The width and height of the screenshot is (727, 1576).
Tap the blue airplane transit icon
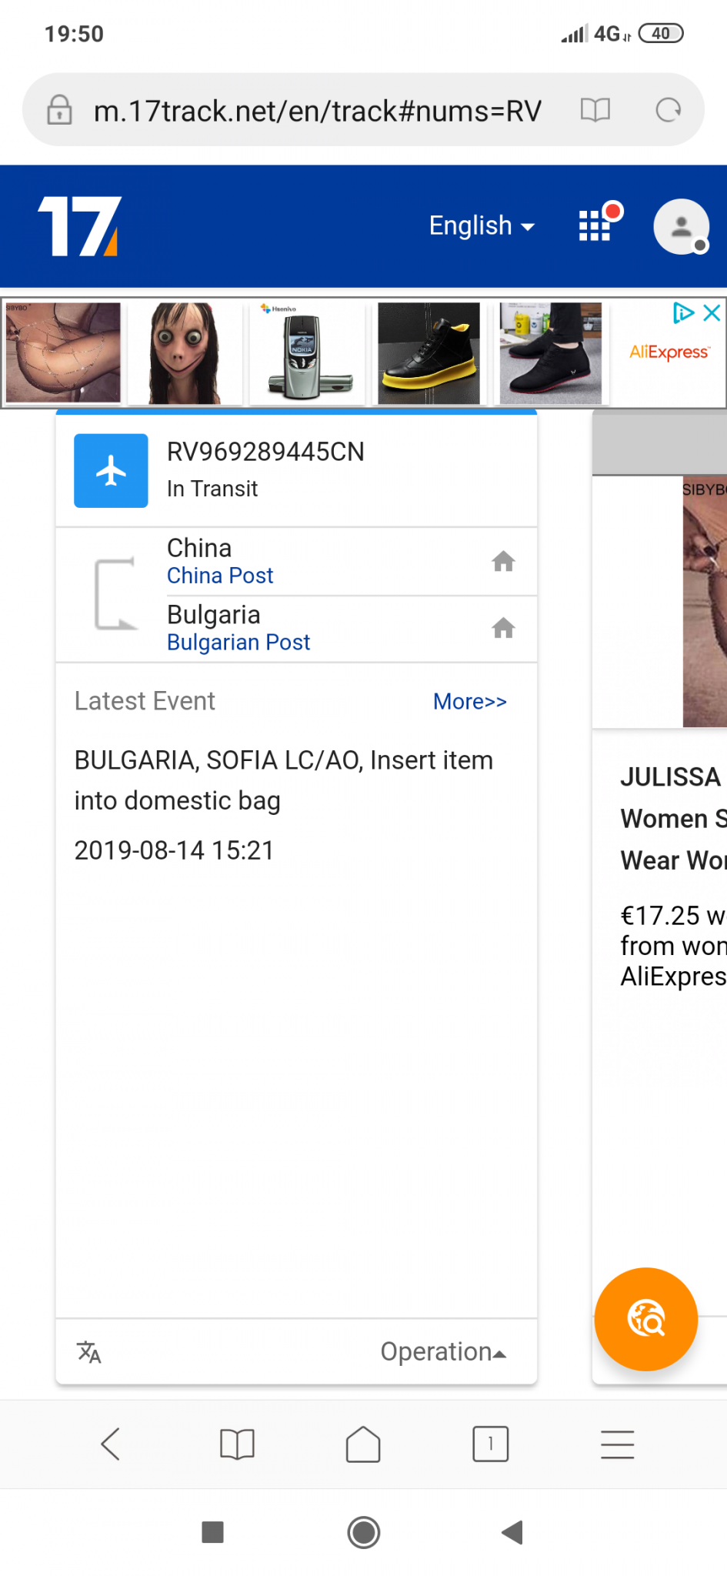(111, 470)
